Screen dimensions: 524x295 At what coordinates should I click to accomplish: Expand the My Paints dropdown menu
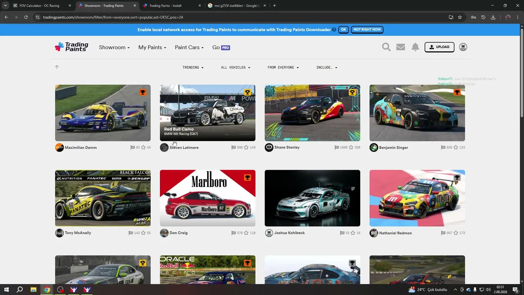click(x=152, y=48)
